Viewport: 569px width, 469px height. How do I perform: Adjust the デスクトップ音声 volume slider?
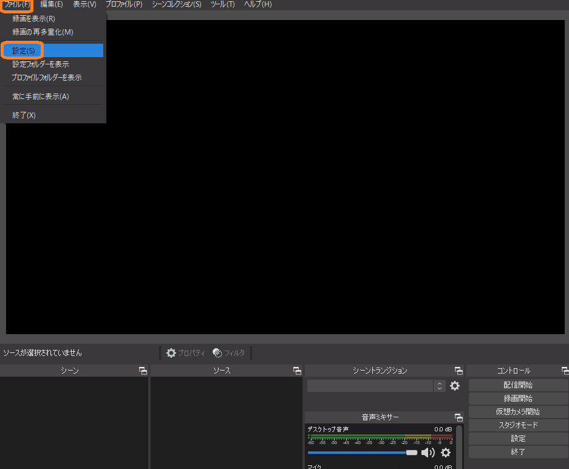362,453
